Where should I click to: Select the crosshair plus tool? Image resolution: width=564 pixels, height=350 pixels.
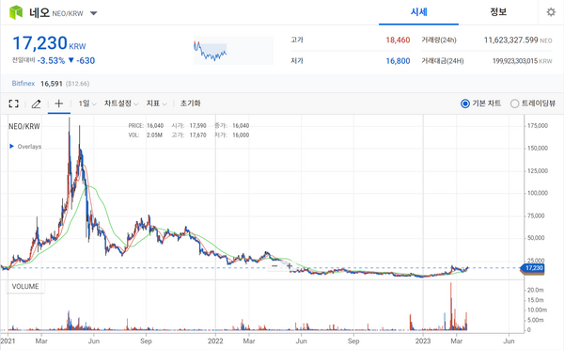(x=58, y=103)
